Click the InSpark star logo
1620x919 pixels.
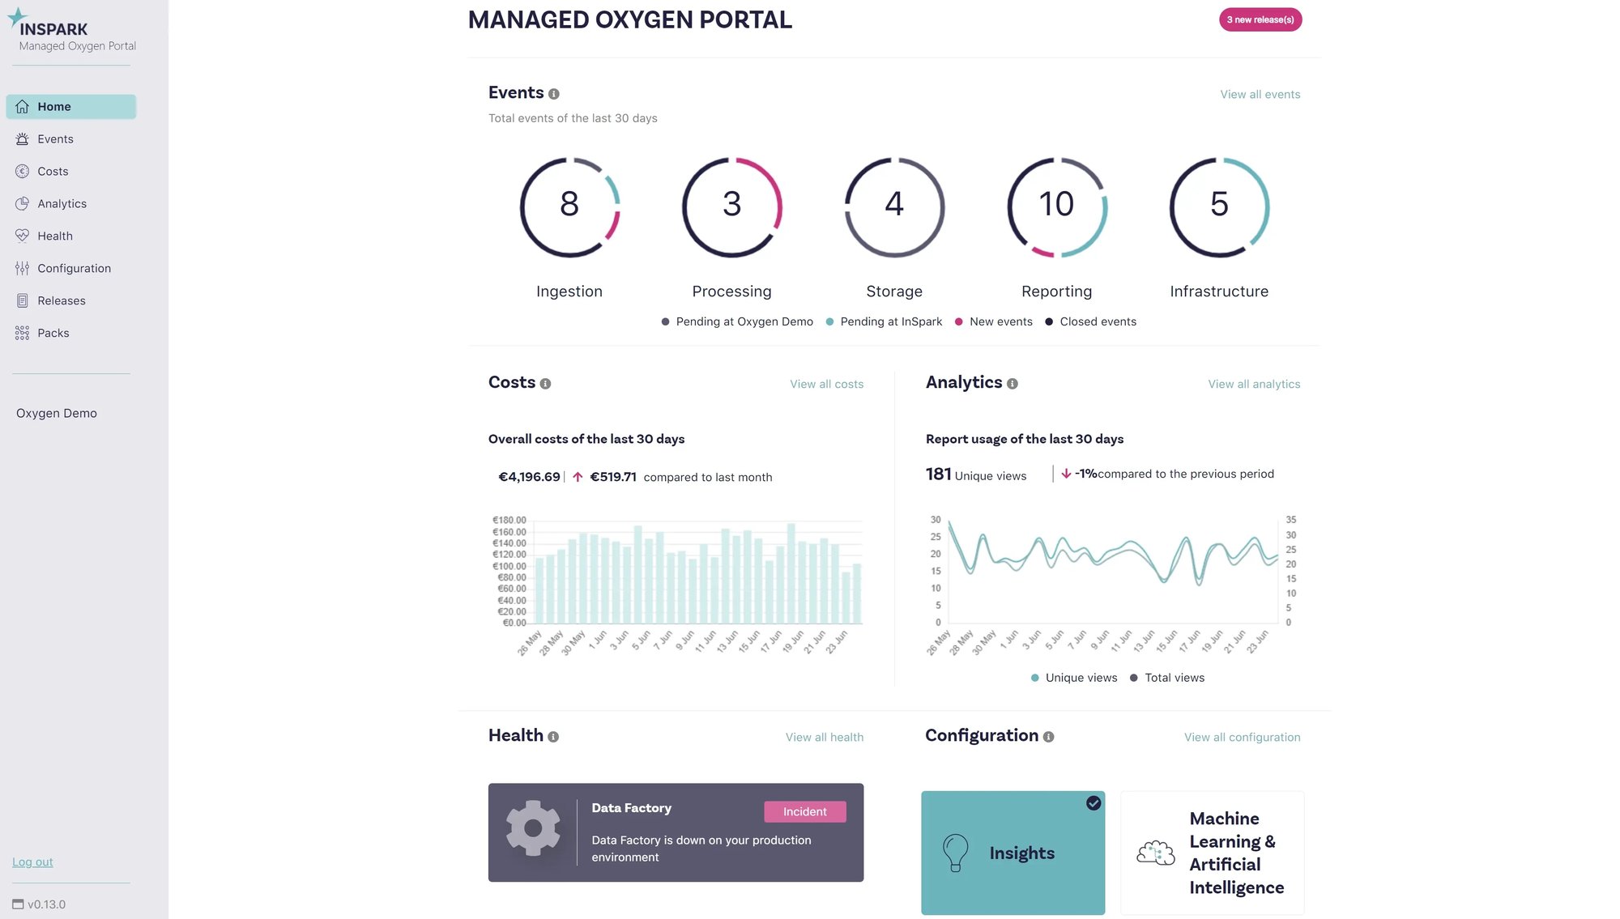click(x=17, y=18)
